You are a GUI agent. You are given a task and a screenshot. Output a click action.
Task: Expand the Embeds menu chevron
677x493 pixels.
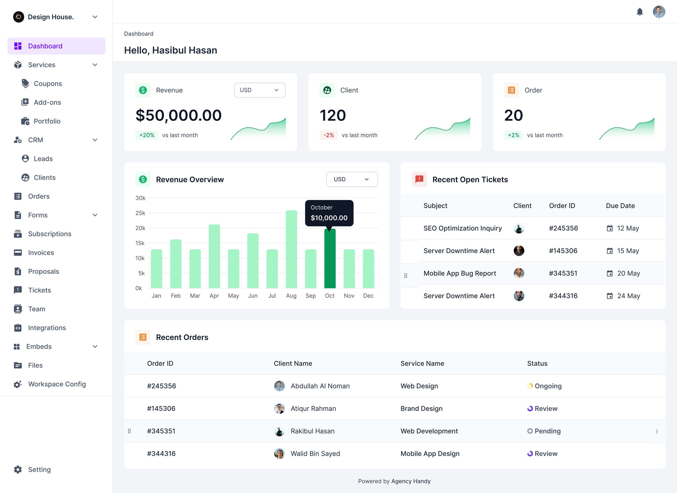coord(95,346)
